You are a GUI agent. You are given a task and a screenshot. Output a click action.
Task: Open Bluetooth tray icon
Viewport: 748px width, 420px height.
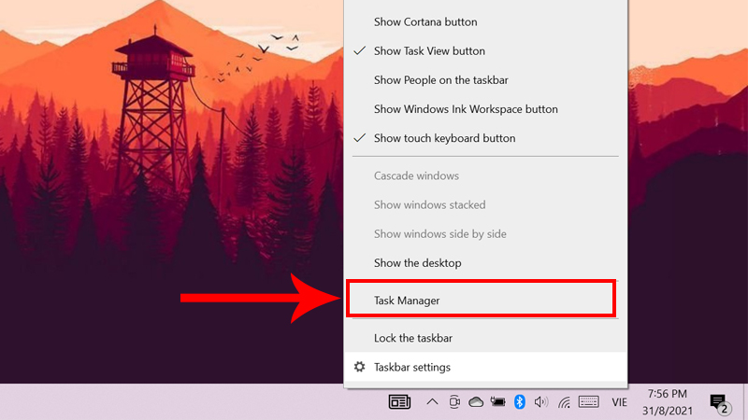pos(520,402)
